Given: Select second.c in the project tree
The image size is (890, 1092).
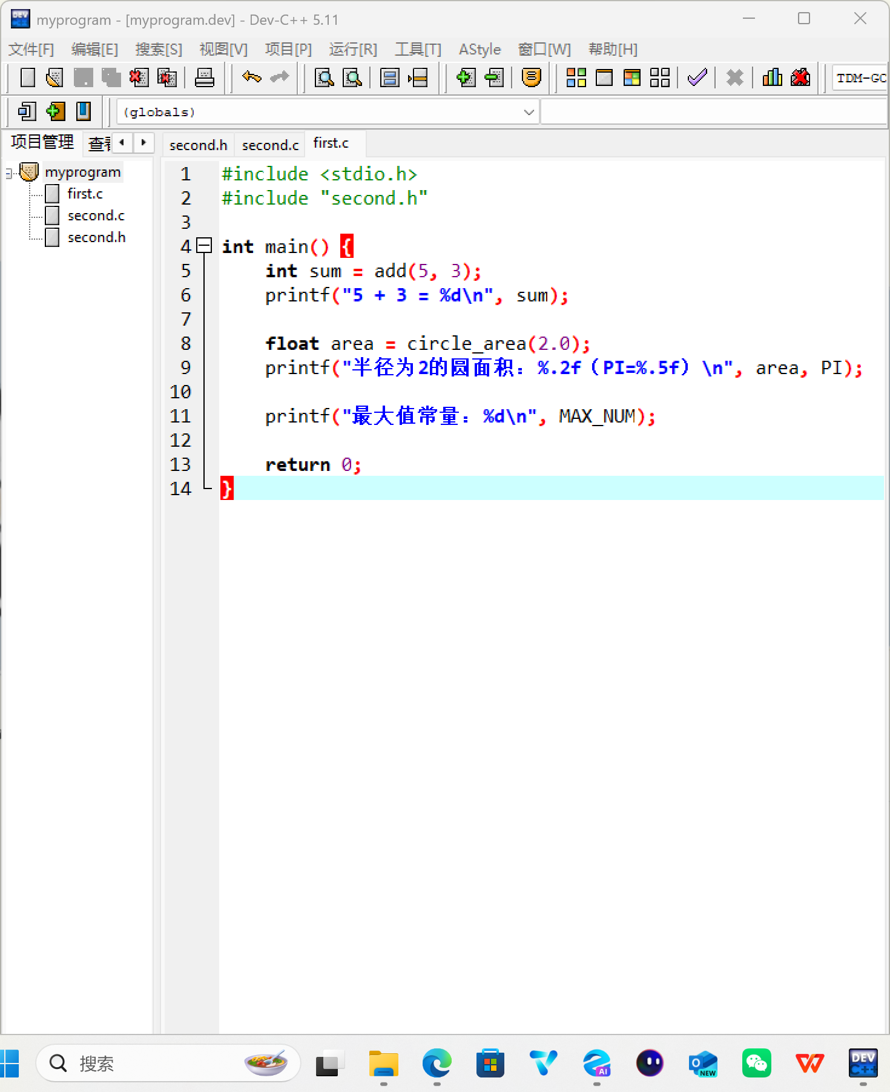Looking at the screenshot, I should click(x=96, y=215).
